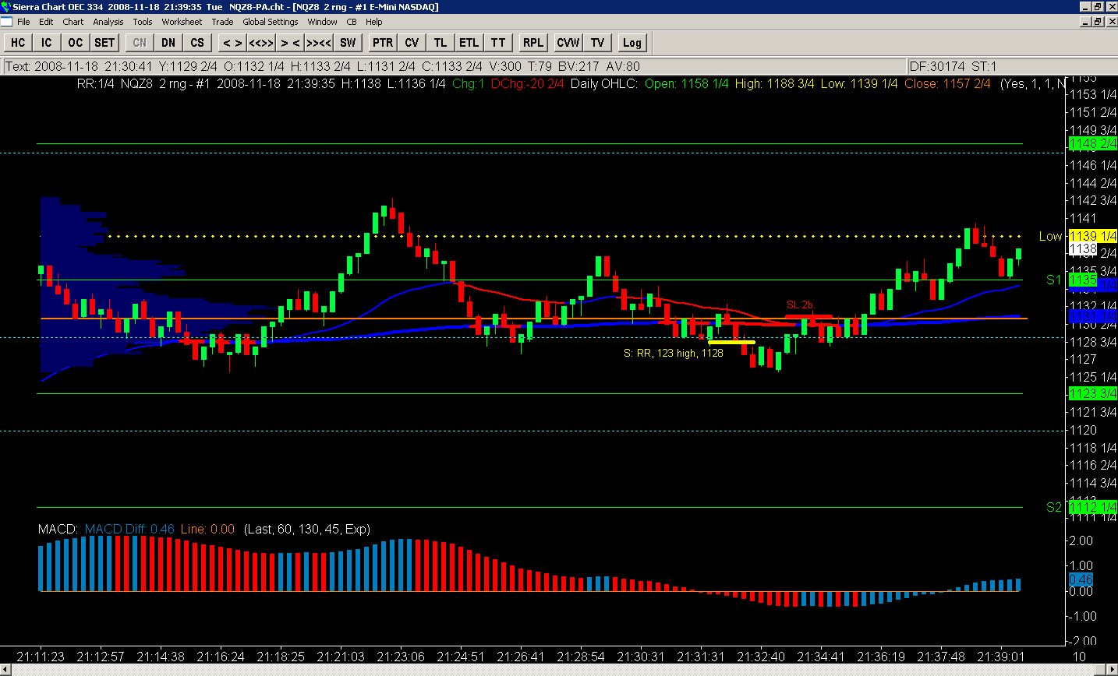
Task: Open chart settings with the SET button
Action: (x=104, y=43)
